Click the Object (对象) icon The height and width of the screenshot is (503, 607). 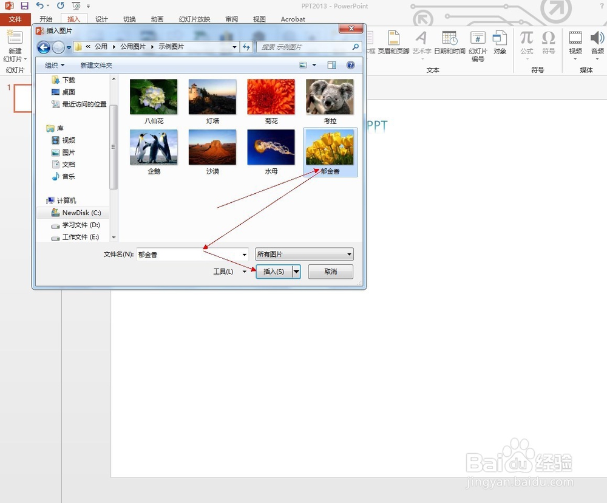[x=500, y=38]
